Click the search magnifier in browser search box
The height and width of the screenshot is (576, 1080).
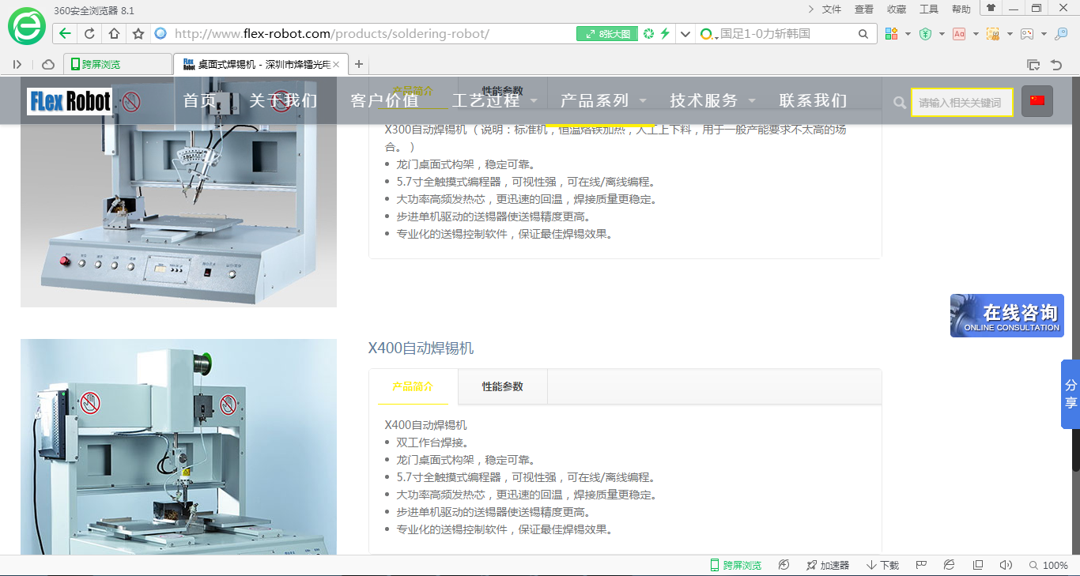click(863, 34)
